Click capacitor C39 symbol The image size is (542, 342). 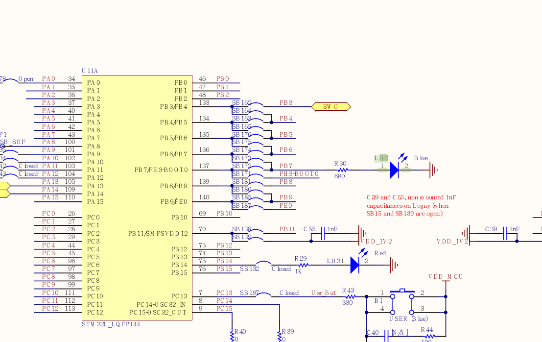click(x=505, y=236)
